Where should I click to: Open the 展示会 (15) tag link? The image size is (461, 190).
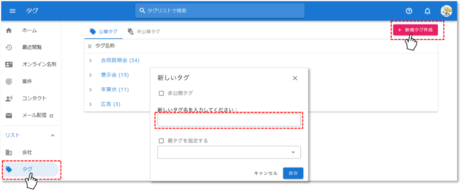click(115, 75)
